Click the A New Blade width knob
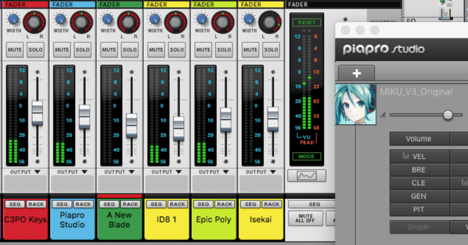The width and height of the screenshot is (468, 245). [108, 19]
